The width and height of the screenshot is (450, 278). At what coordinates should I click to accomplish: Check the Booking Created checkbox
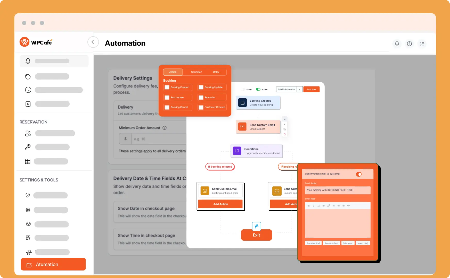pyautogui.click(x=167, y=87)
